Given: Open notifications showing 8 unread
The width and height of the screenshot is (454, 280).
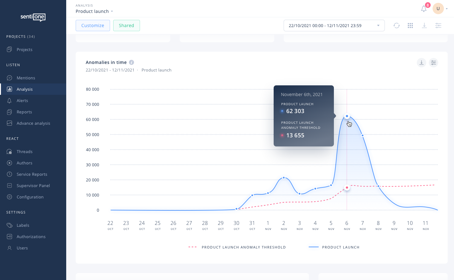Looking at the screenshot, I should coord(423,9).
